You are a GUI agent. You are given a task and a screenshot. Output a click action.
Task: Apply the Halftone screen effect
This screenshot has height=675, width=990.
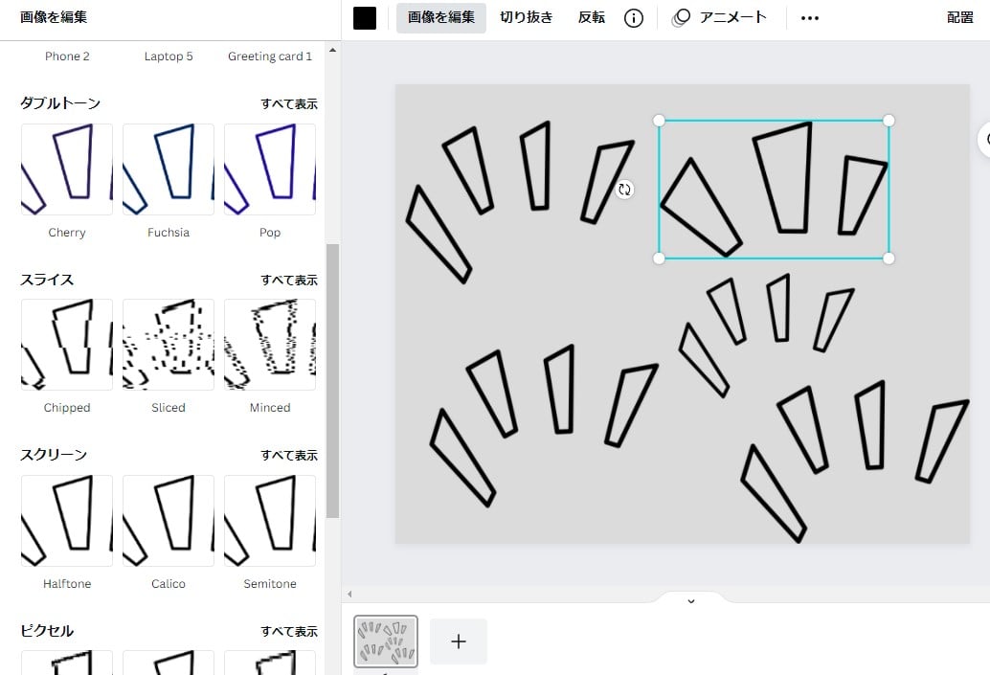pos(67,520)
